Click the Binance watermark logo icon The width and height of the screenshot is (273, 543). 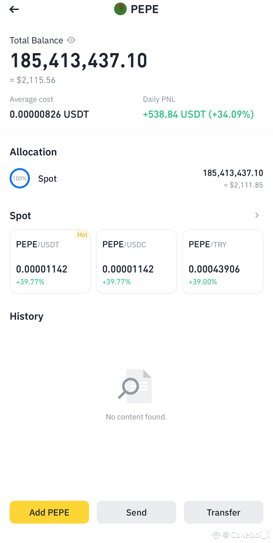tap(216, 535)
